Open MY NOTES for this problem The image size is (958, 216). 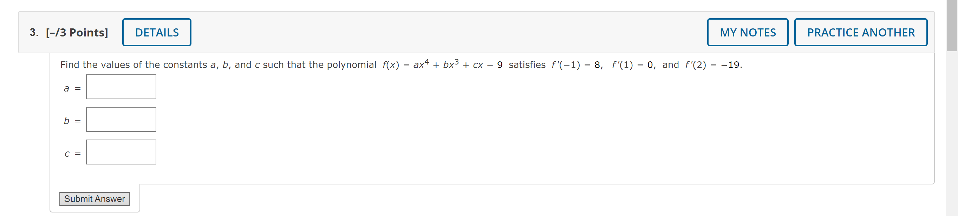tap(748, 32)
